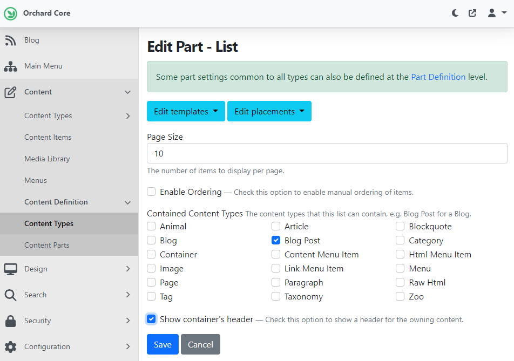The height and width of the screenshot is (361, 514).
Task: Expand the Design menu arrow
Action: [x=128, y=269]
